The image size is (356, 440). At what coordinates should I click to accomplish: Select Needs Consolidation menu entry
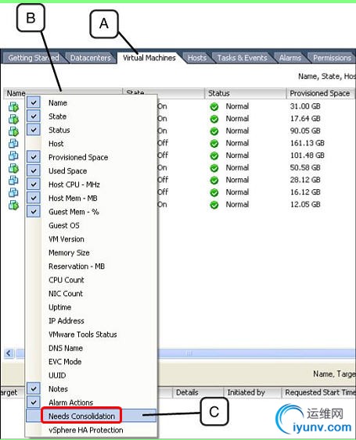[92, 416]
